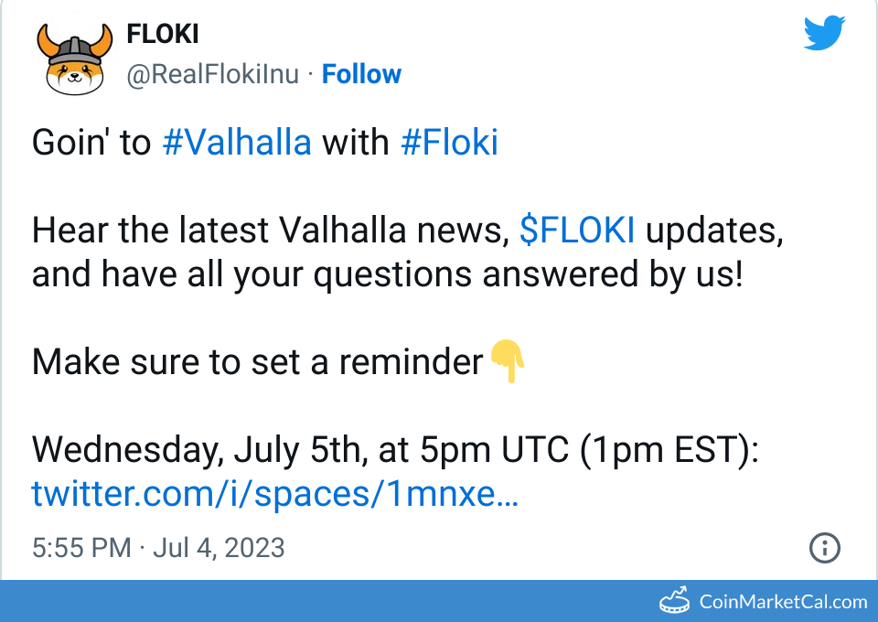Open the #Valhalla hashtag
Screen dimensions: 878x622
pyautogui.click(x=237, y=143)
